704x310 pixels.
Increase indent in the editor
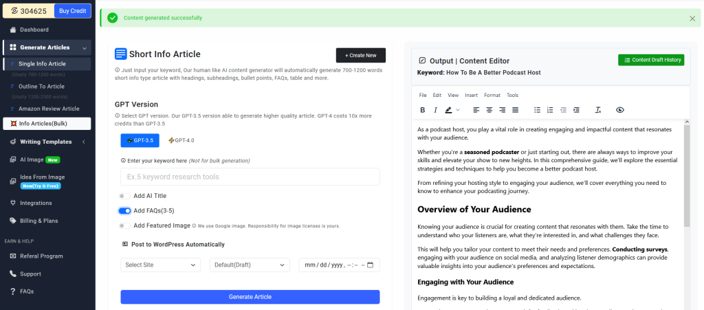point(576,110)
